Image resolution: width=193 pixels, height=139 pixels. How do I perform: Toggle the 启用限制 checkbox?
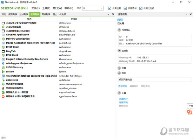(x=125, y=8)
